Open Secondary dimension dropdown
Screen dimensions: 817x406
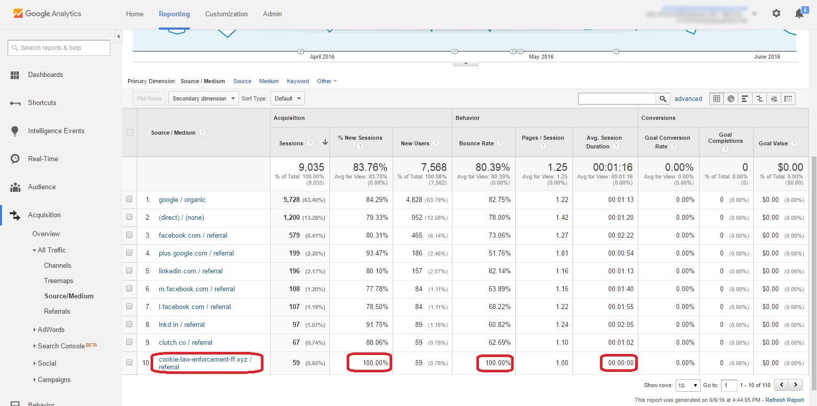coord(203,98)
